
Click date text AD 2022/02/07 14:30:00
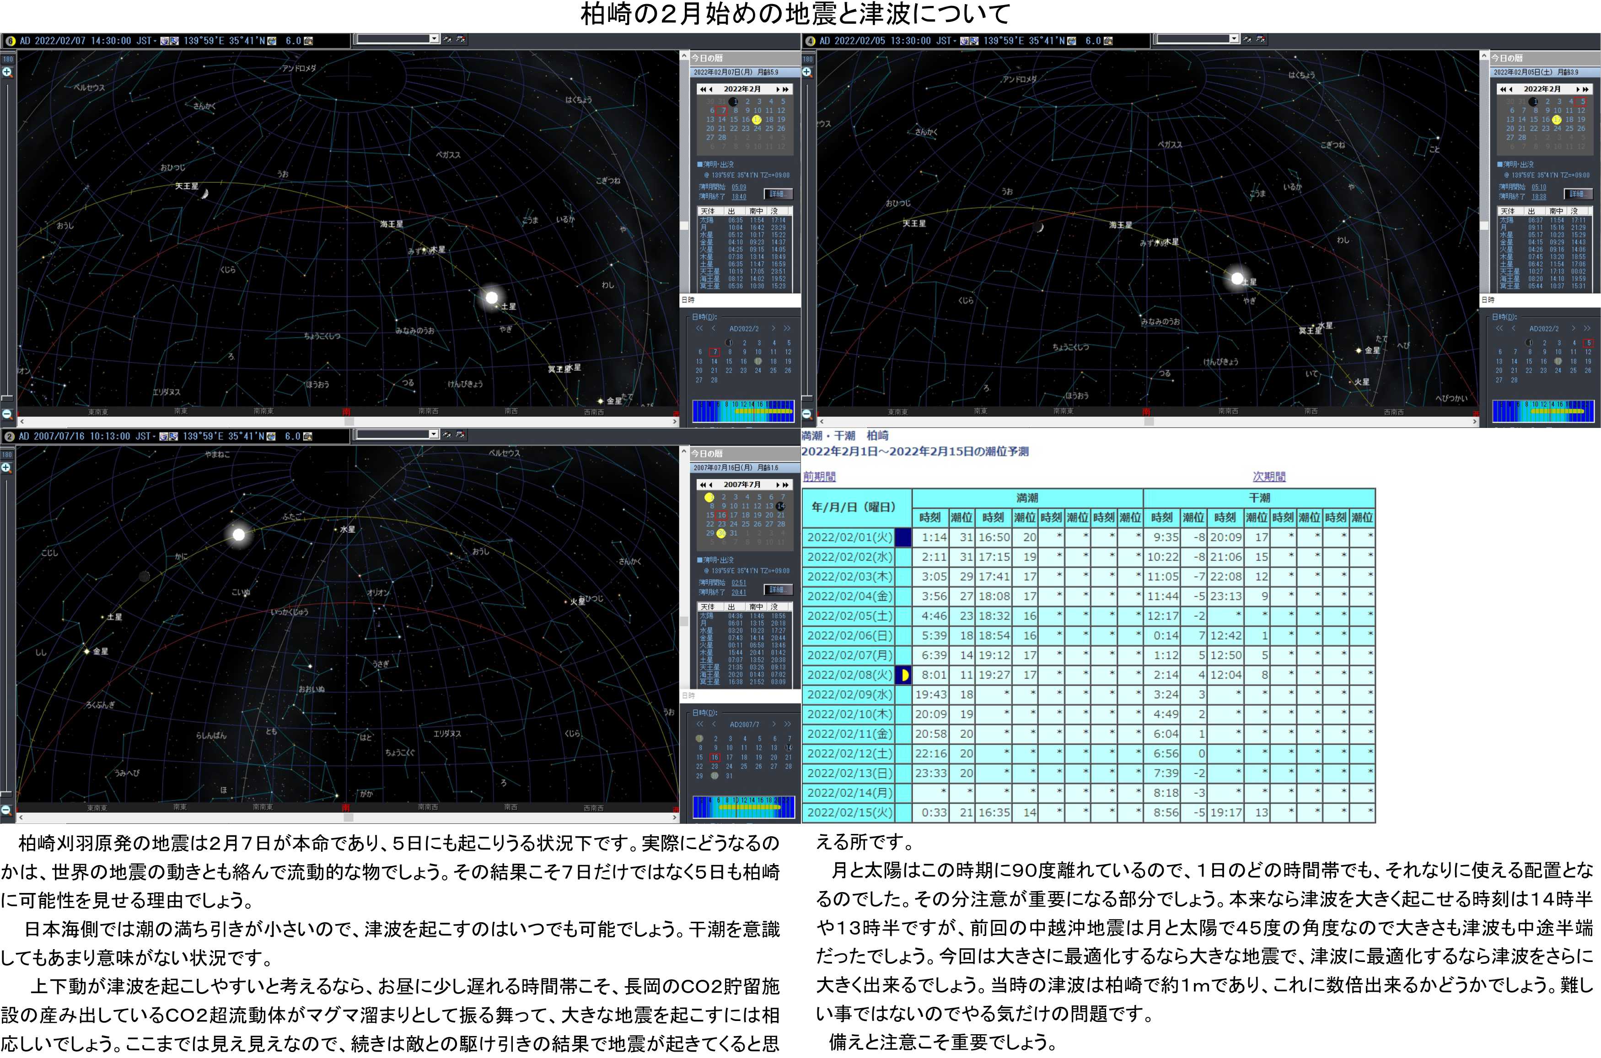75,41
